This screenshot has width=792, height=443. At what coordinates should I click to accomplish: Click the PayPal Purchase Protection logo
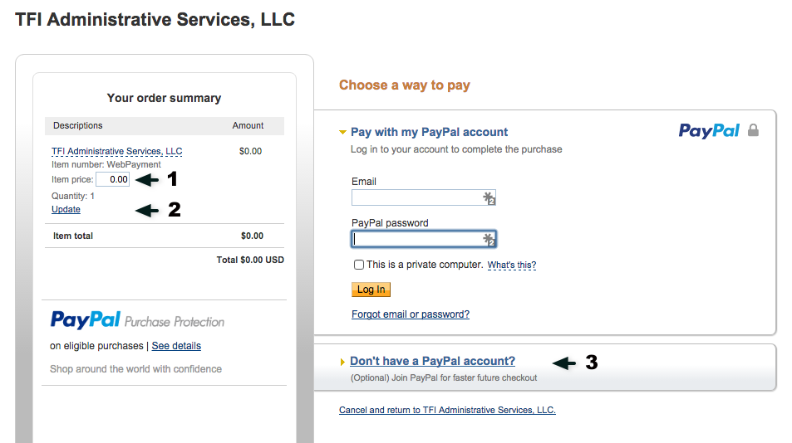point(137,320)
